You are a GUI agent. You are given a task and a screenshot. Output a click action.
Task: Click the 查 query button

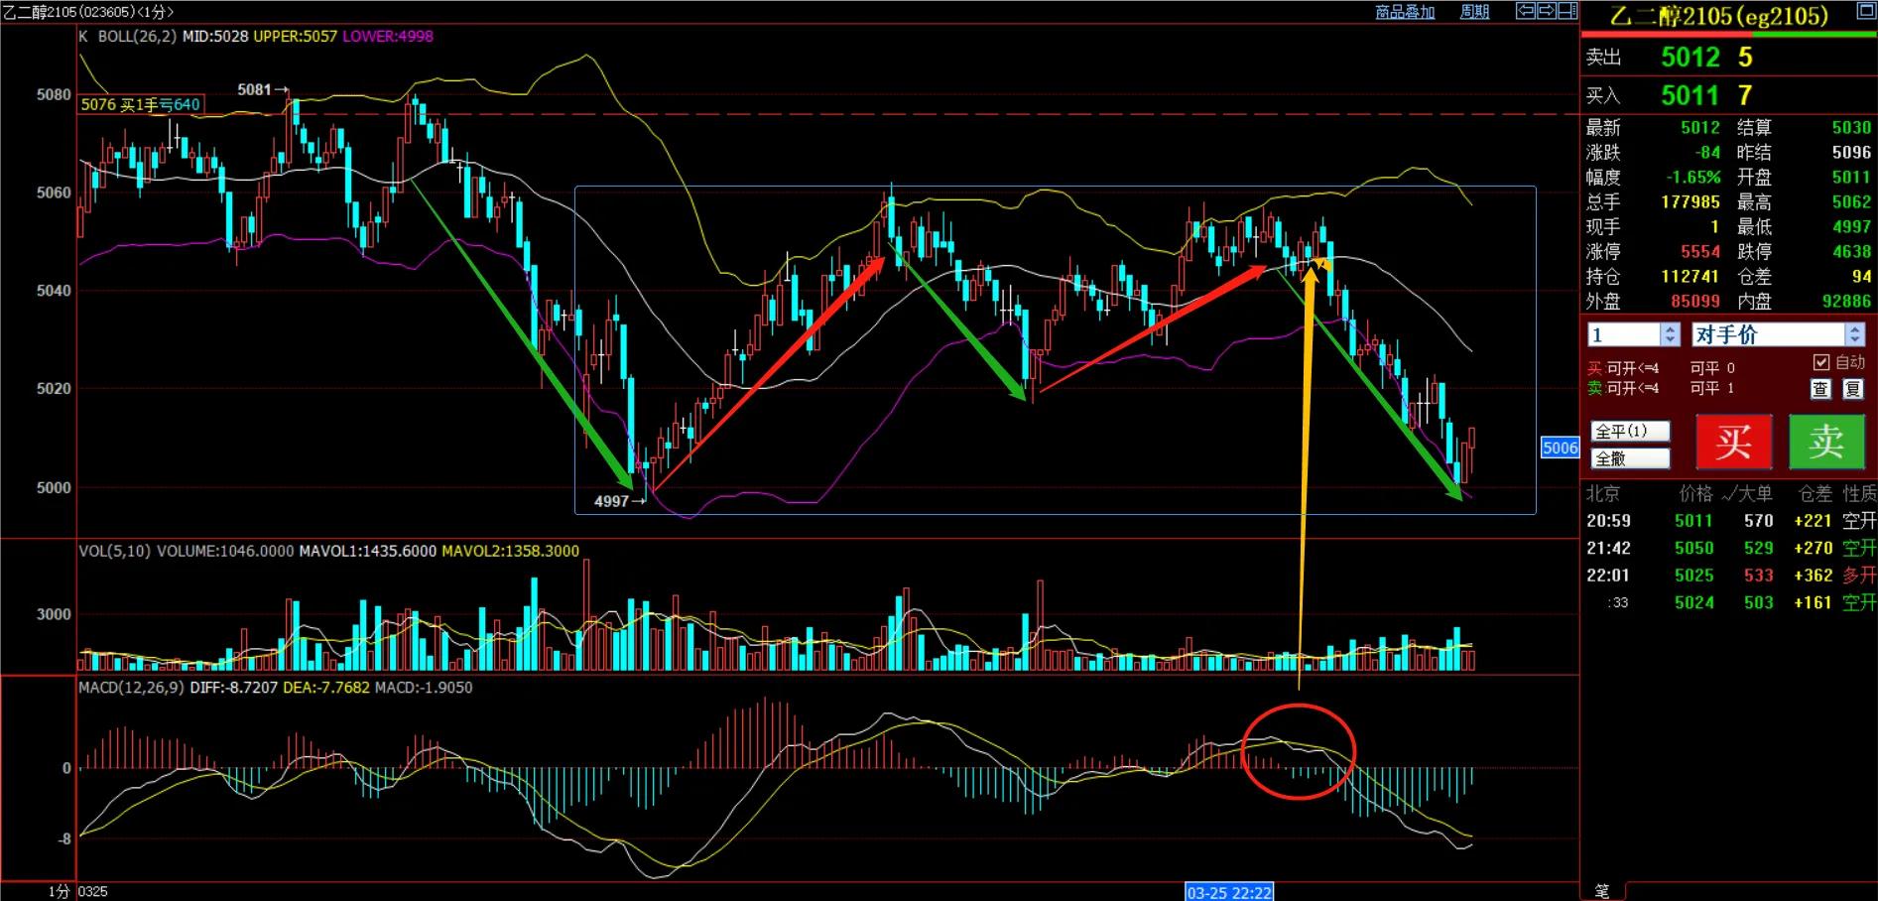pos(1820,389)
